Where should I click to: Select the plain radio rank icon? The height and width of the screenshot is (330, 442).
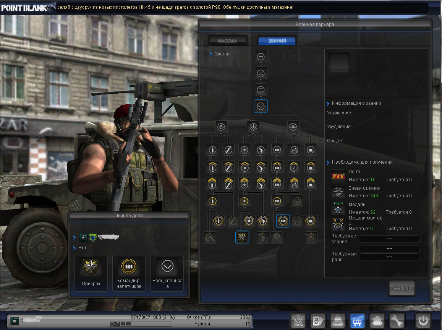click(294, 150)
